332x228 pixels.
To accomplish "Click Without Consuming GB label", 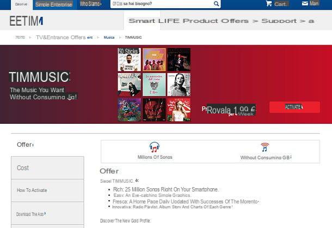I will click(x=265, y=158).
